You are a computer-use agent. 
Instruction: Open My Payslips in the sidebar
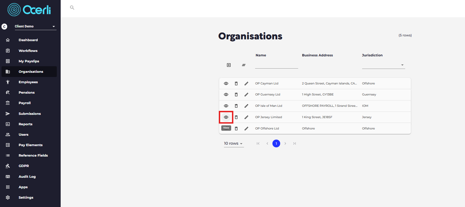coord(29,61)
